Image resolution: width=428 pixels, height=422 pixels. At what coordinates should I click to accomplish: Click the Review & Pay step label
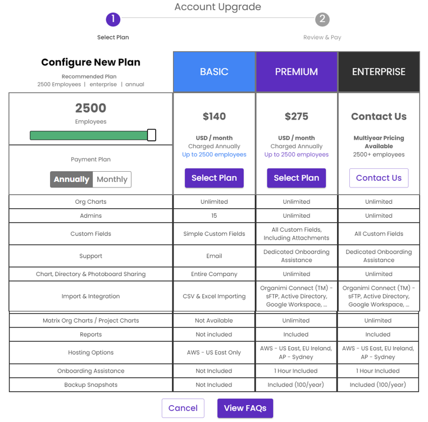[x=322, y=38]
